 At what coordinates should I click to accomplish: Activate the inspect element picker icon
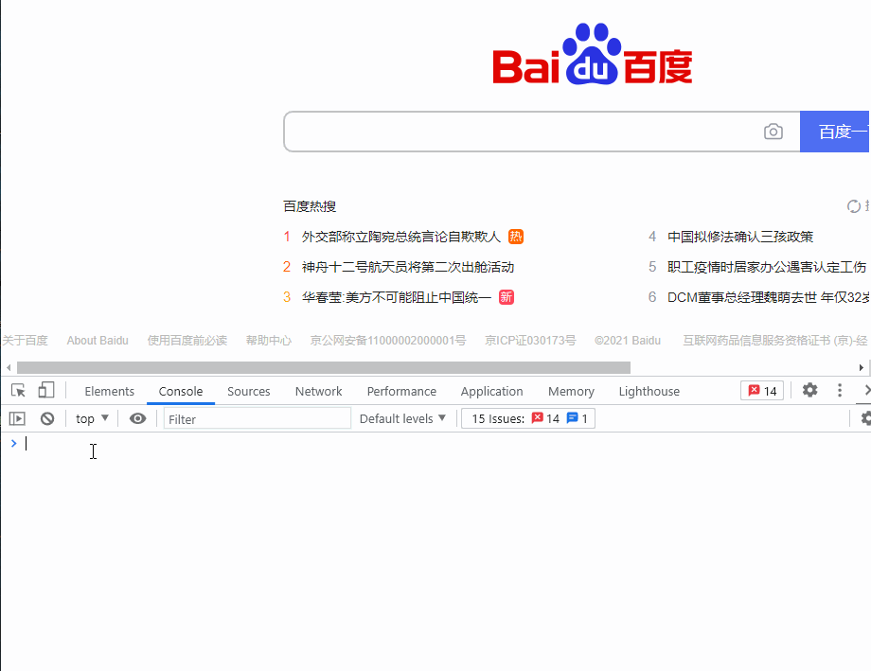point(18,391)
